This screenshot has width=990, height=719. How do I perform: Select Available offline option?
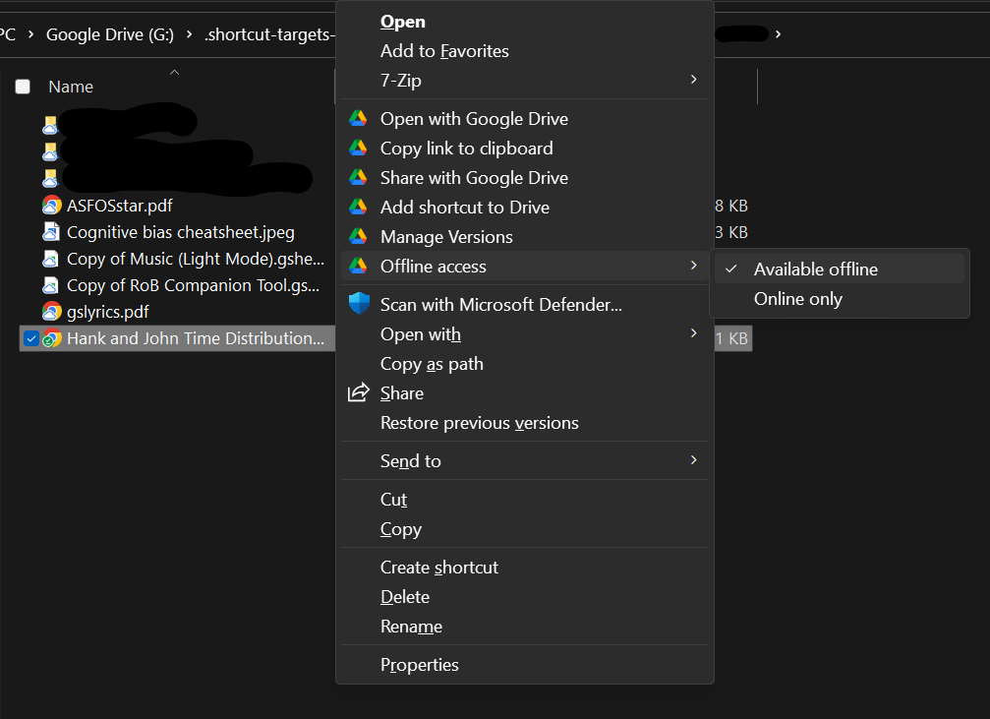point(815,270)
